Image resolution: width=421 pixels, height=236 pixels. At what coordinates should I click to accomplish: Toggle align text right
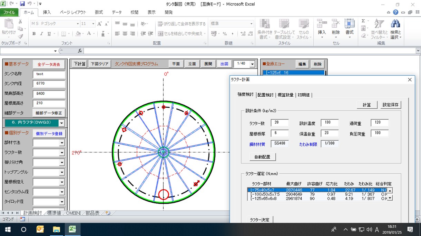click(x=132, y=34)
